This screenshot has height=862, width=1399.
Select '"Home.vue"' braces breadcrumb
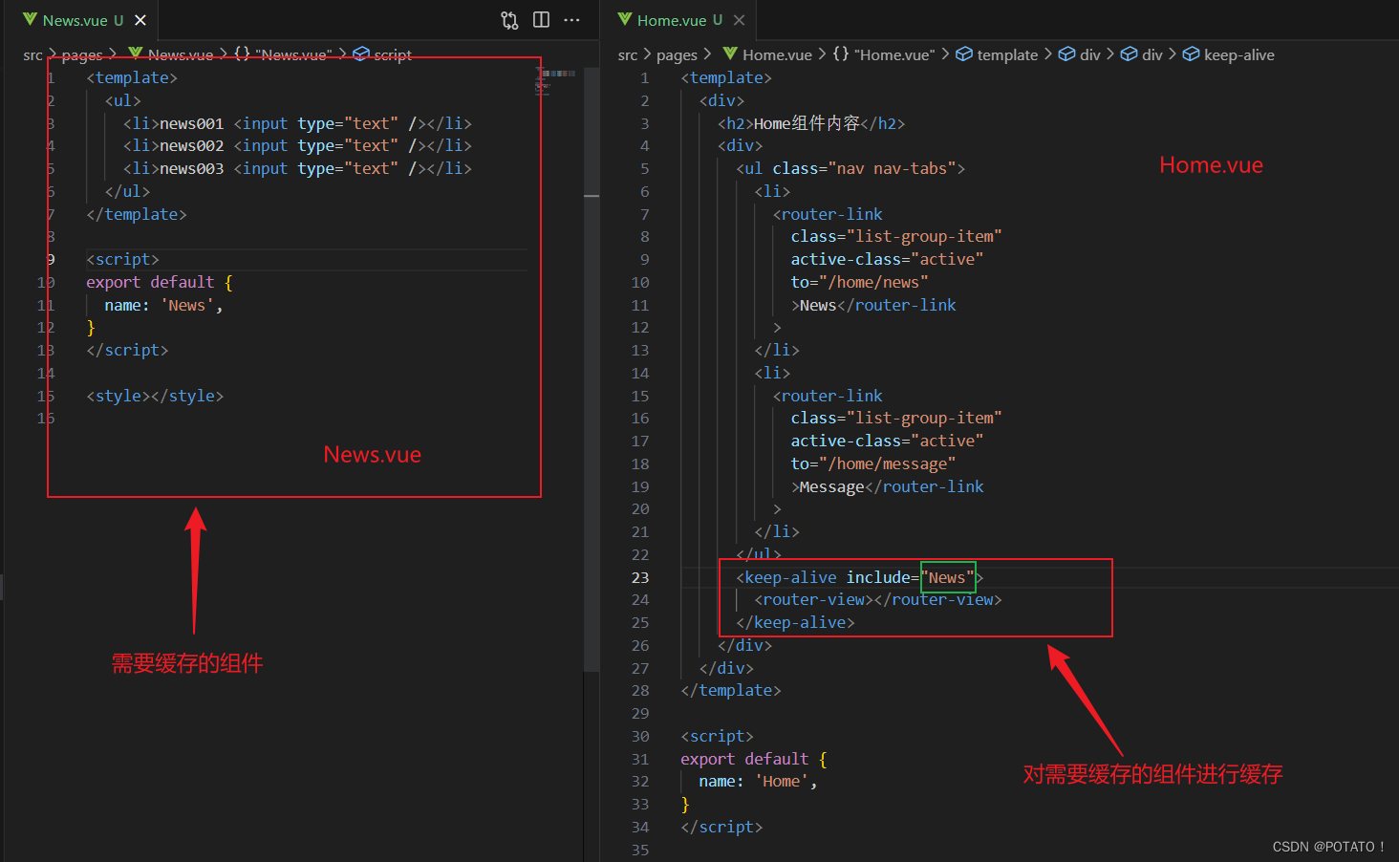point(894,55)
